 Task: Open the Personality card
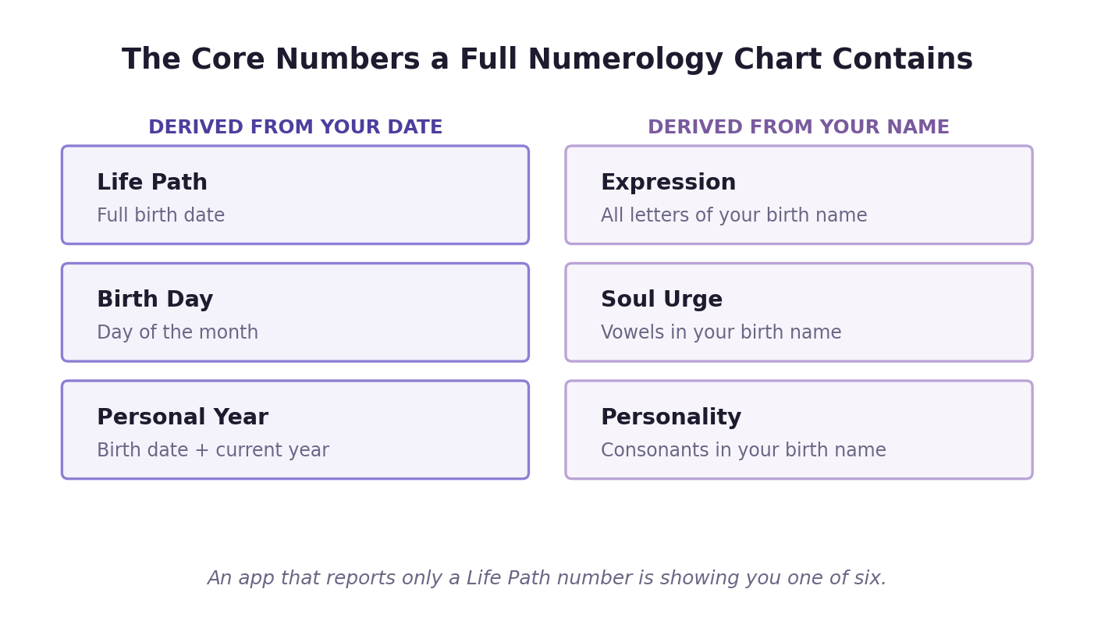(x=799, y=430)
